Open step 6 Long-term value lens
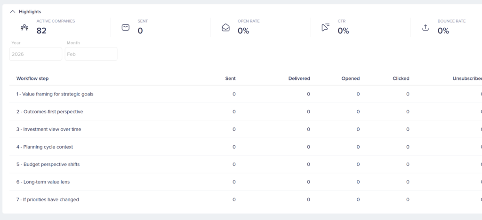 (x=43, y=182)
